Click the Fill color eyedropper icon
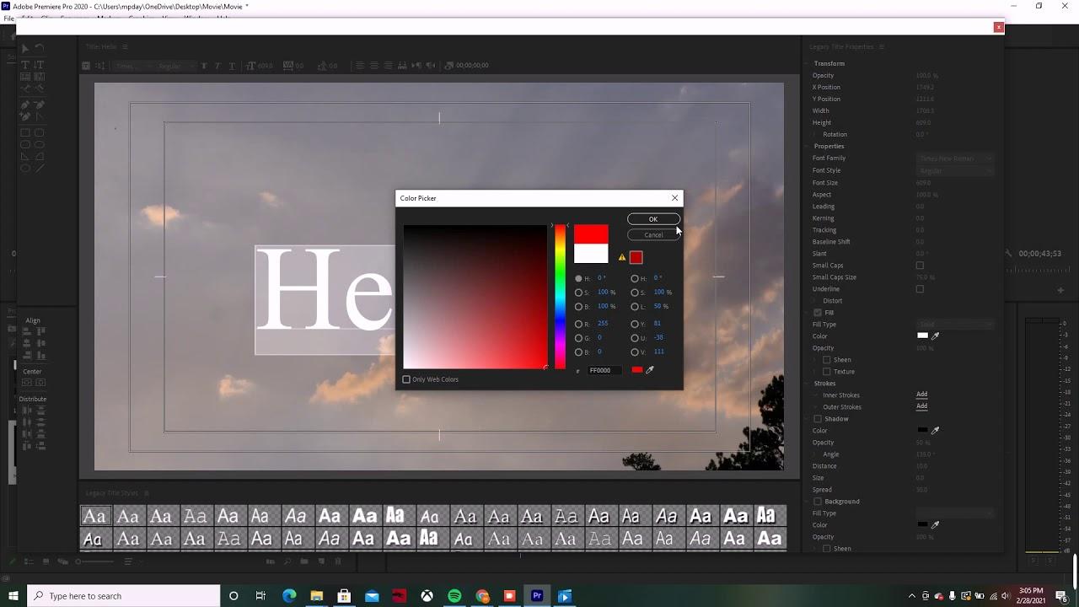 pos(936,336)
